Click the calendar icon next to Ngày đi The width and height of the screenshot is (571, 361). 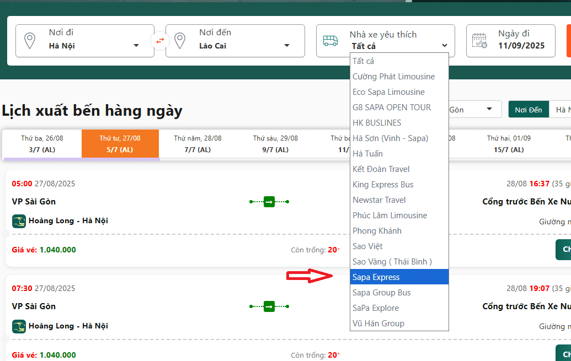479,41
